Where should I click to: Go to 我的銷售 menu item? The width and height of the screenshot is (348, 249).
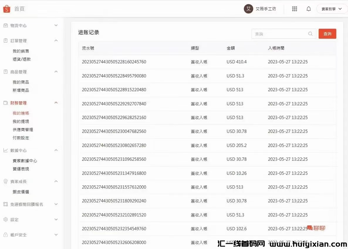coord(21,51)
